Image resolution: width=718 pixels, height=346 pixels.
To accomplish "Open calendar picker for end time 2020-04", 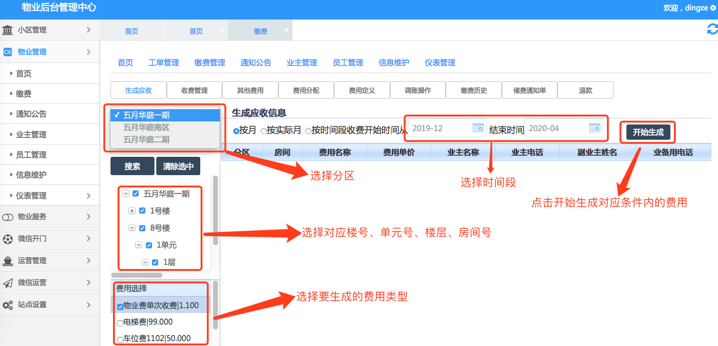I will tap(595, 128).
